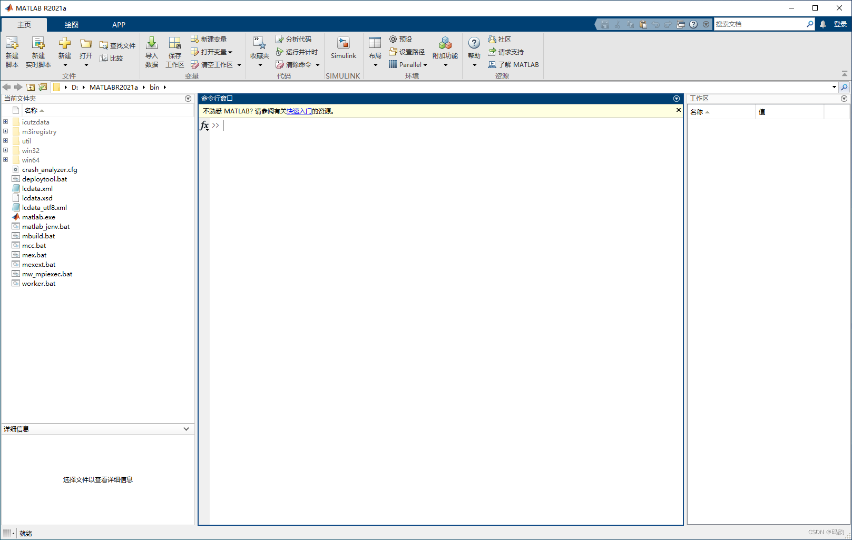Click 请求支持 in resources
Viewport: 852px width, 540px height.
(506, 52)
